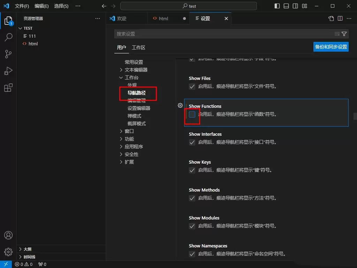
Task: Open the Run and Debug view
Action: 8,71
